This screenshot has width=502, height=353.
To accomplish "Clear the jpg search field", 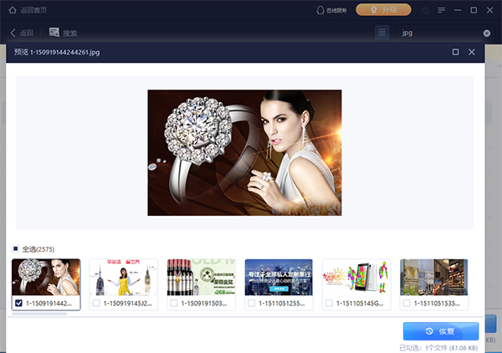I will [x=487, y=33].
